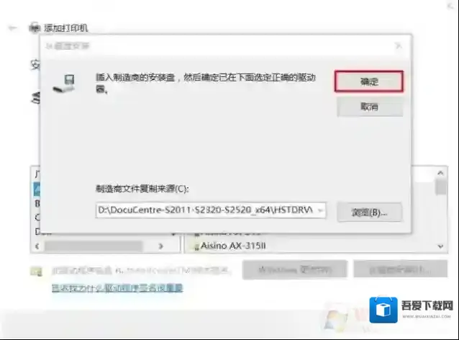
Task: Expand the manufacturer file source dropdown arrow
Action: click(x=320, y=210)
